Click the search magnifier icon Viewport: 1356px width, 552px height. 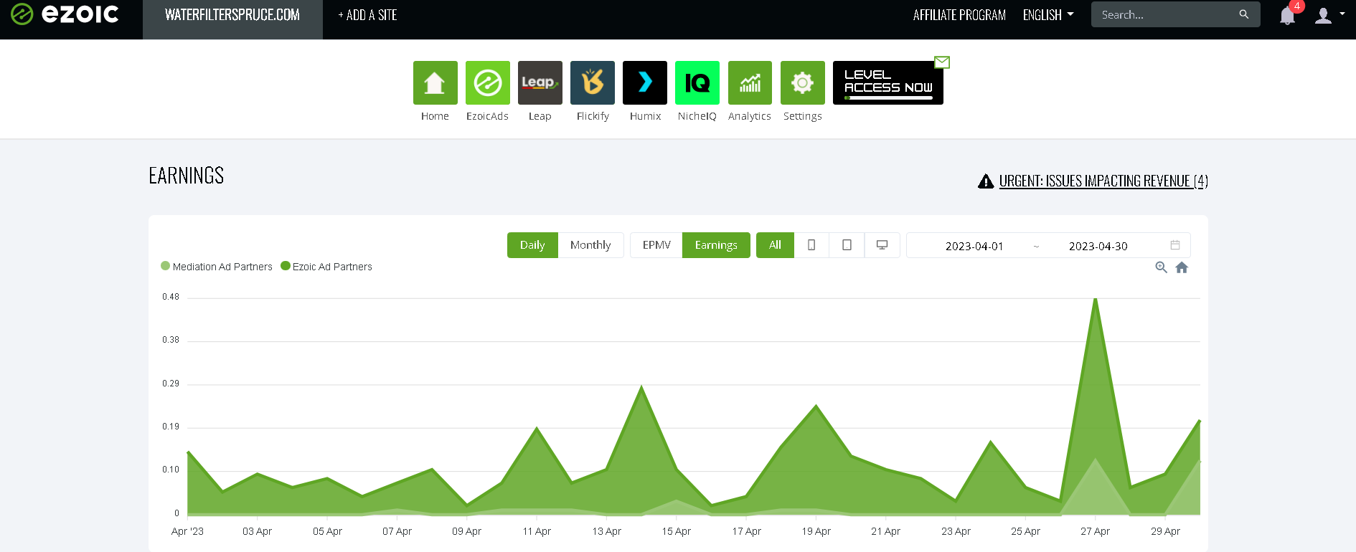pos(1243,14)
